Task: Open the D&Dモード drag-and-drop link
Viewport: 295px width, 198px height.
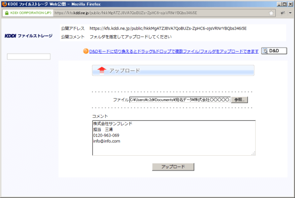Action: 174,51
